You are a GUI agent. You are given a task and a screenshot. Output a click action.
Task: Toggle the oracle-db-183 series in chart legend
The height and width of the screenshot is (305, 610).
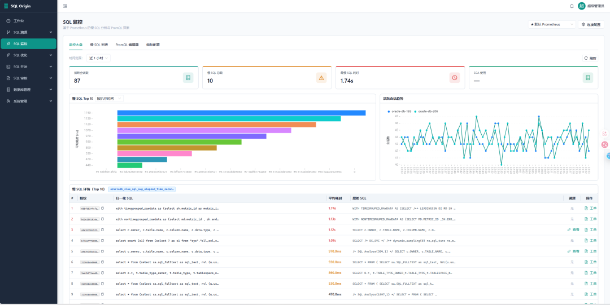399,112
